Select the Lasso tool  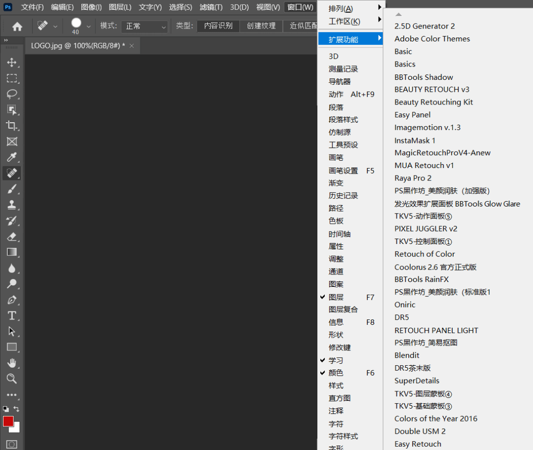click(12, 94)
